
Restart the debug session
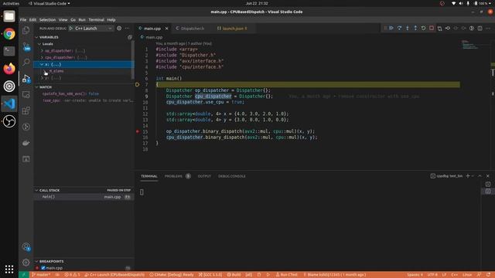point(423,29)
